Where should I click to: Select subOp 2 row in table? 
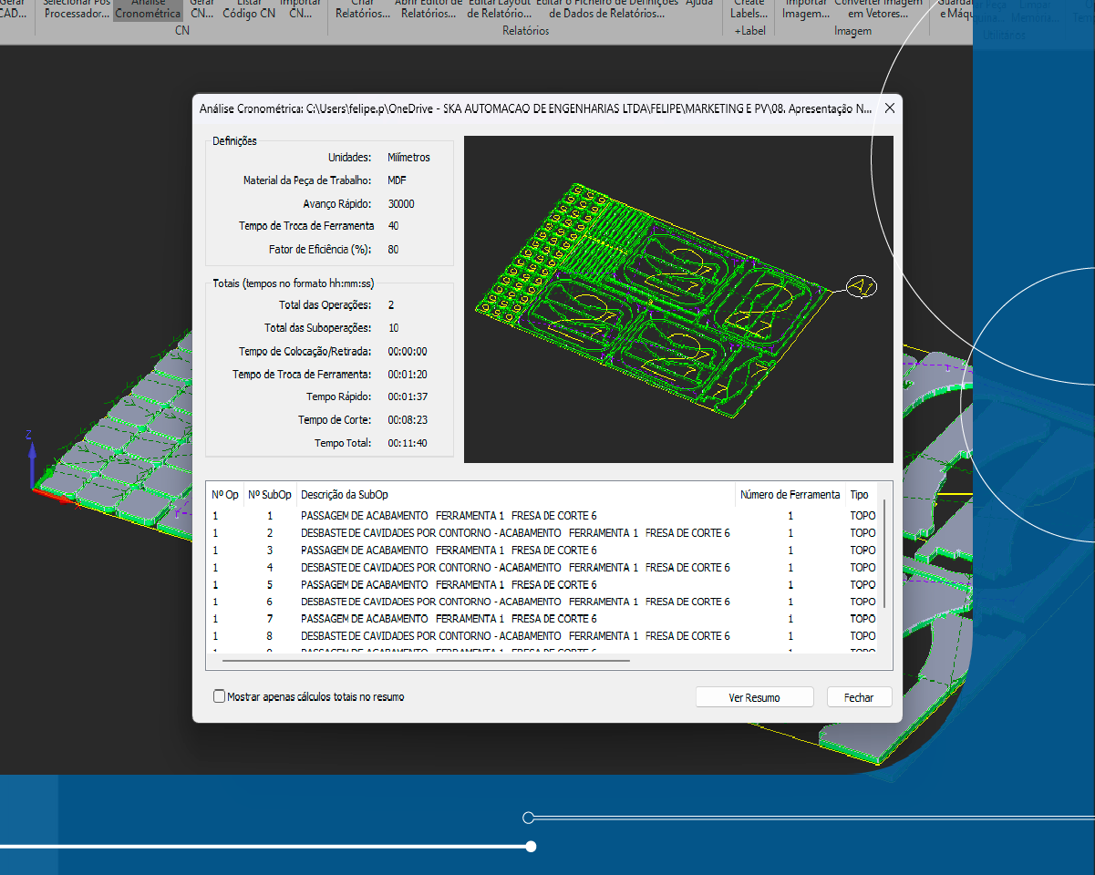(x=515, y=533)
